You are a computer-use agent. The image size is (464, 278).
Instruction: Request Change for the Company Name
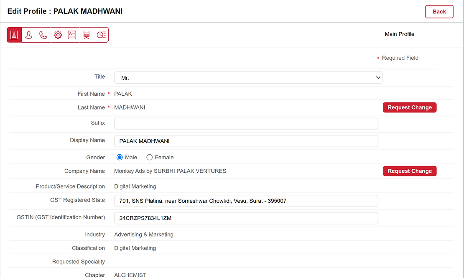tap(409, 171)
